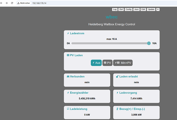Switch to PV charging mode
Screen dimensions: 177x120
point(107,63)
